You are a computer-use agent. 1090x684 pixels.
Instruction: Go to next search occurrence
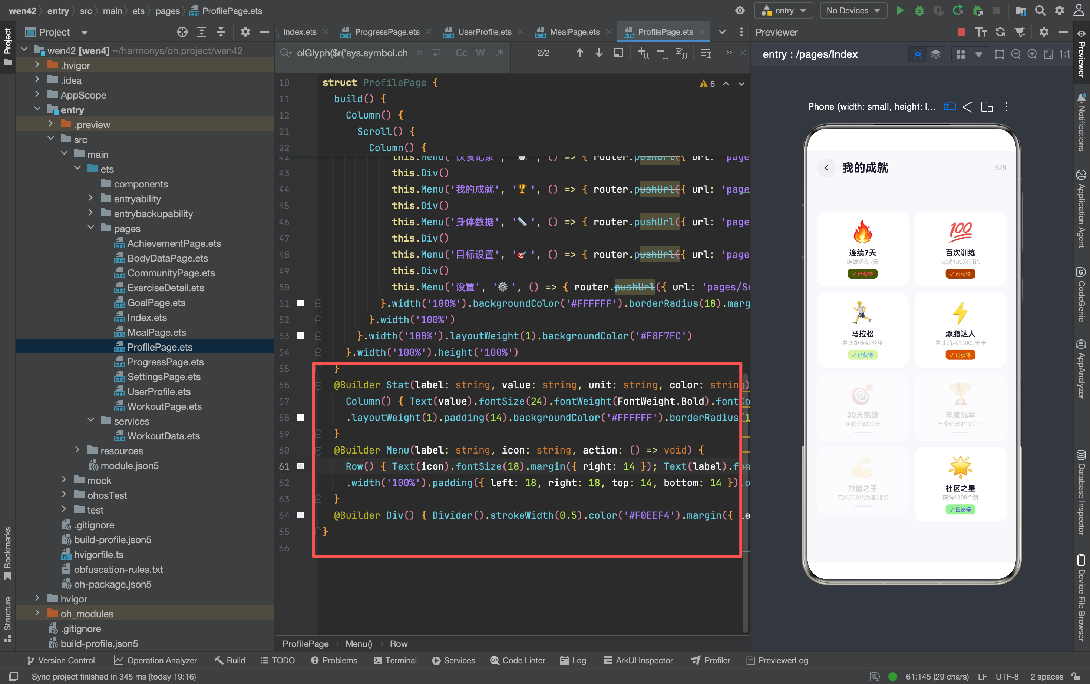pos(598,53)
